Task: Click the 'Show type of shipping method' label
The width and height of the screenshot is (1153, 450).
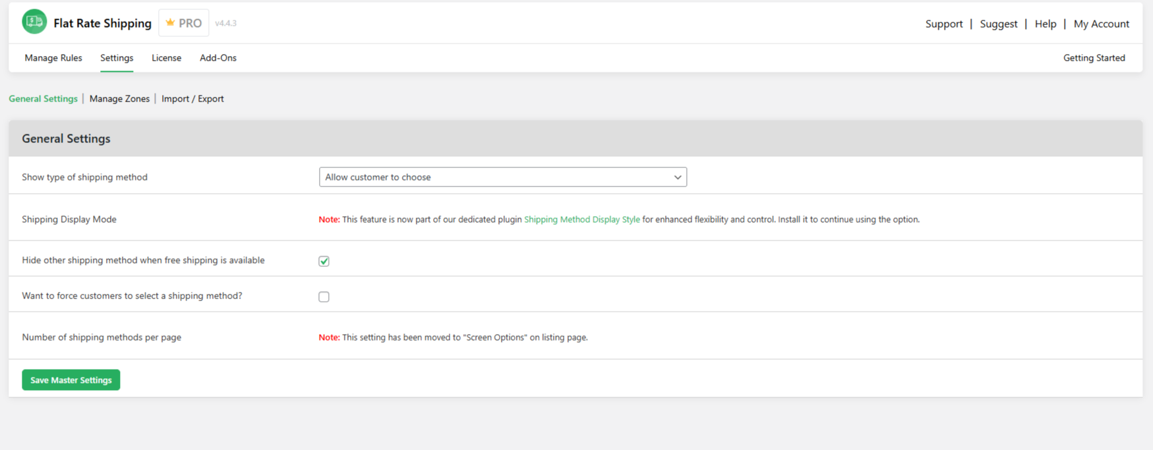Action: point(84,177)
